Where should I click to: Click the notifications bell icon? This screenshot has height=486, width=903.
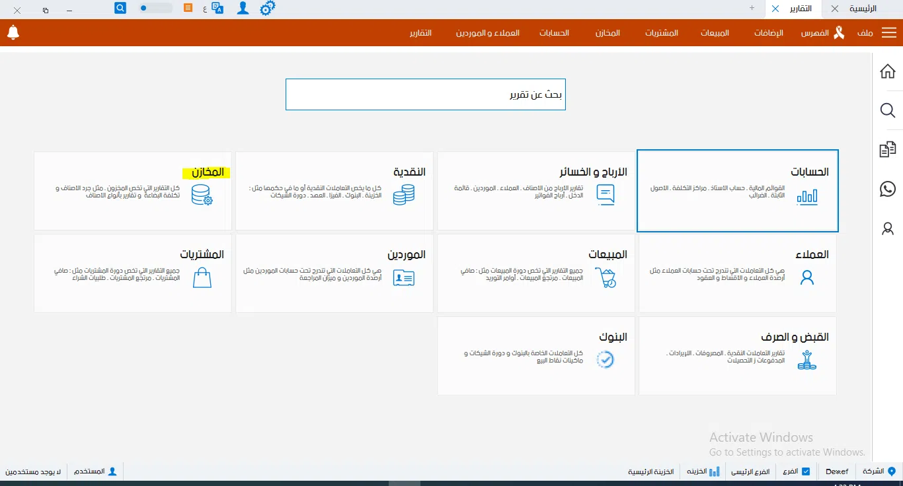click(13, 32)
